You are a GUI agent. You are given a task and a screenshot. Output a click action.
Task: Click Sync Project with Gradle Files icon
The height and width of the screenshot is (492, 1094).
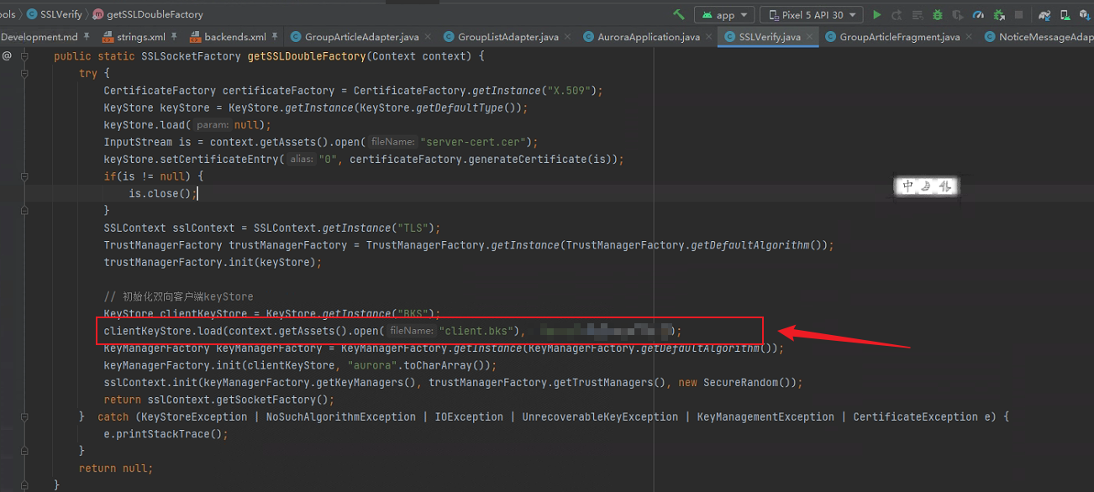1044,15
